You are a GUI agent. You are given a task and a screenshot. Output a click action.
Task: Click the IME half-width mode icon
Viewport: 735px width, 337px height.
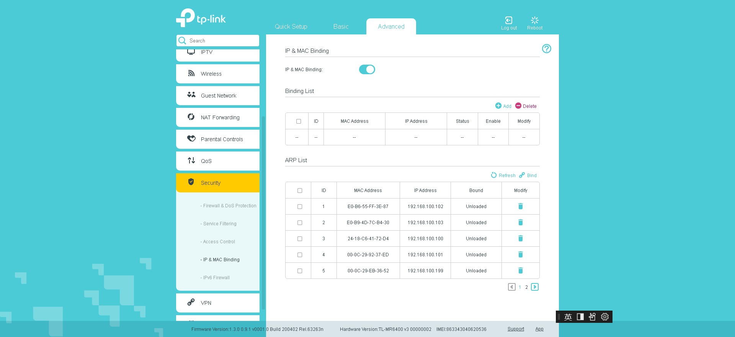point(580,317)
